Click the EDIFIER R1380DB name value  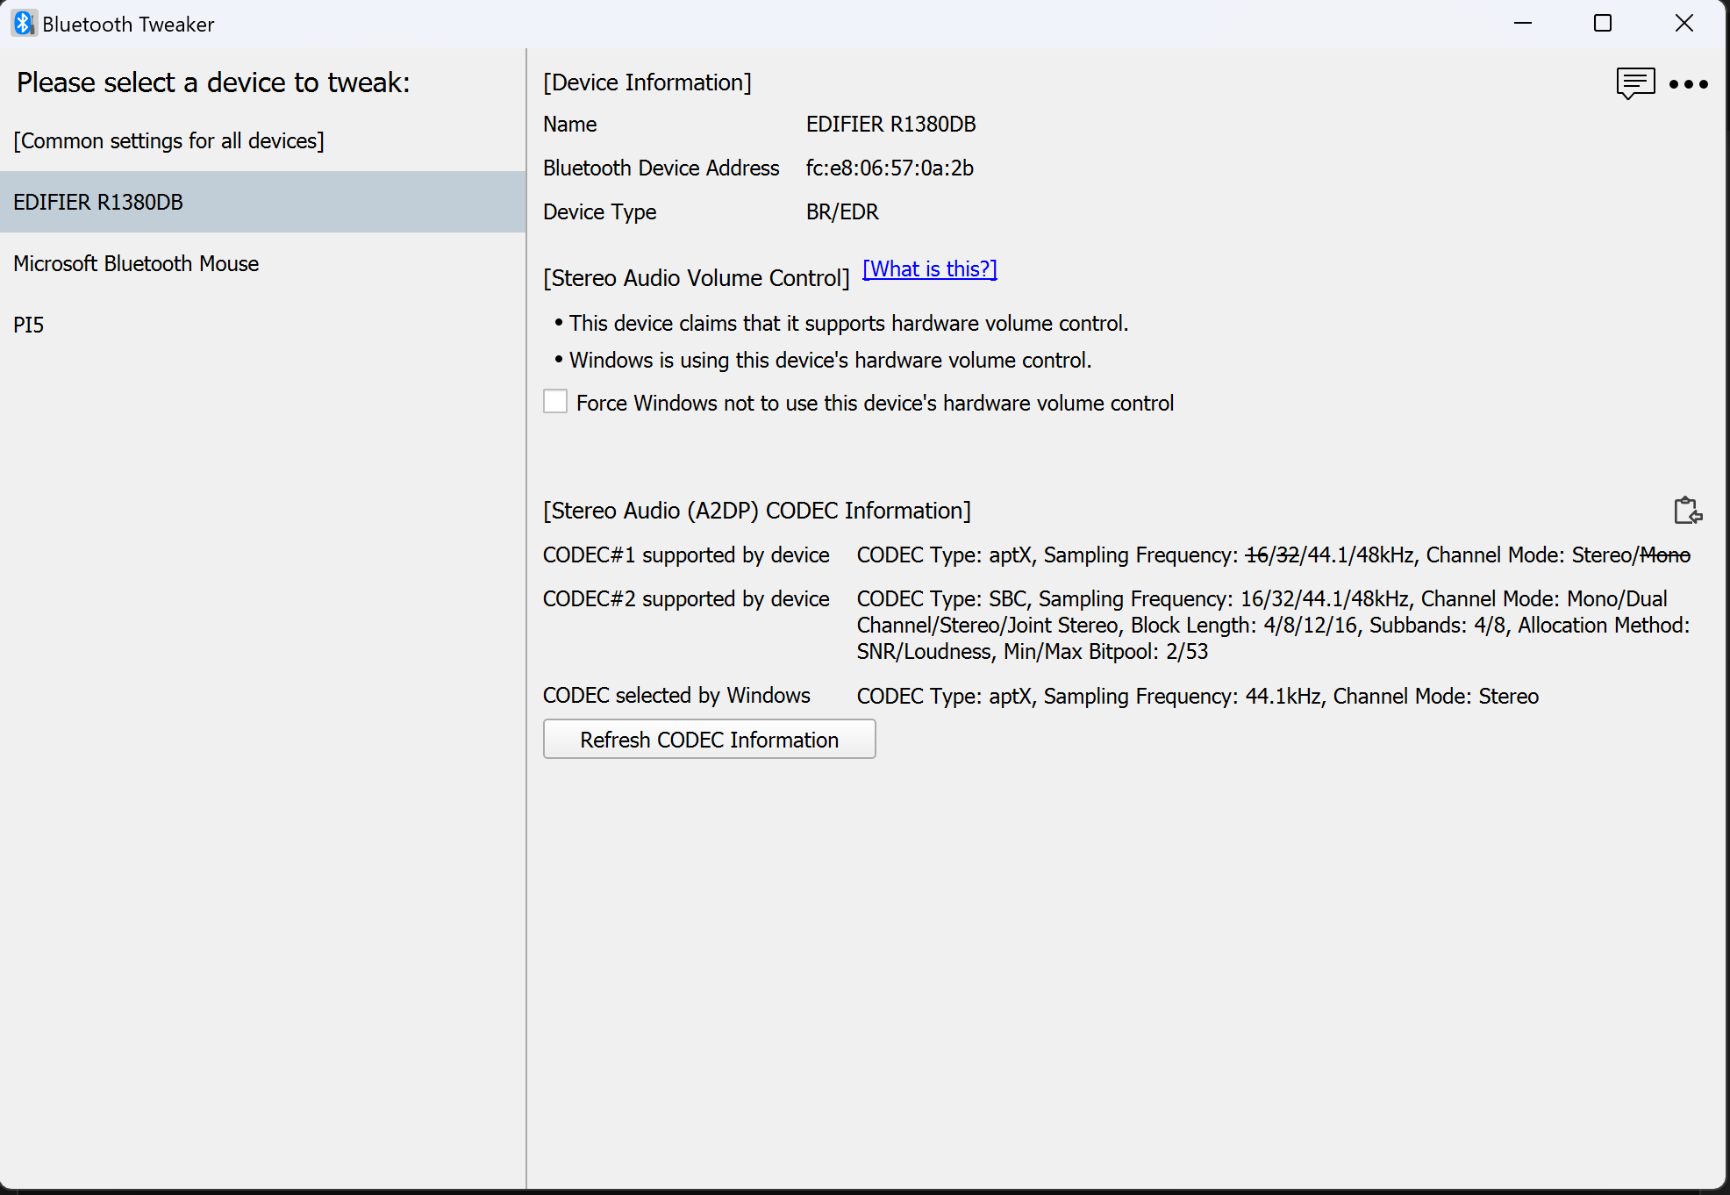[x=890, y=124]
